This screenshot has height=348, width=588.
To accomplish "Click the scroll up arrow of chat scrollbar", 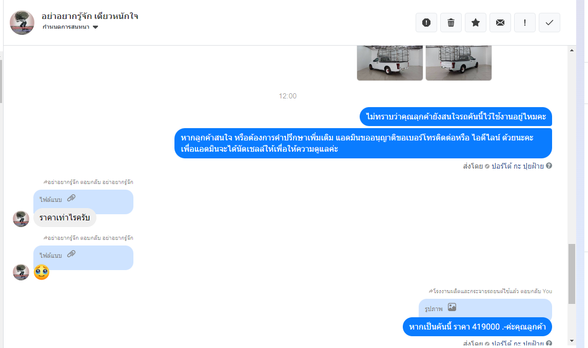I will tap(572, 50).
